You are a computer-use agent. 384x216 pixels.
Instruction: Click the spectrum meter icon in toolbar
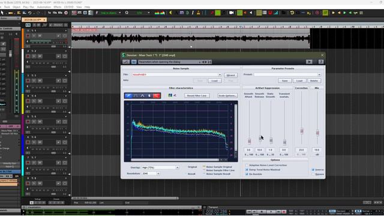tap(157, 13)
